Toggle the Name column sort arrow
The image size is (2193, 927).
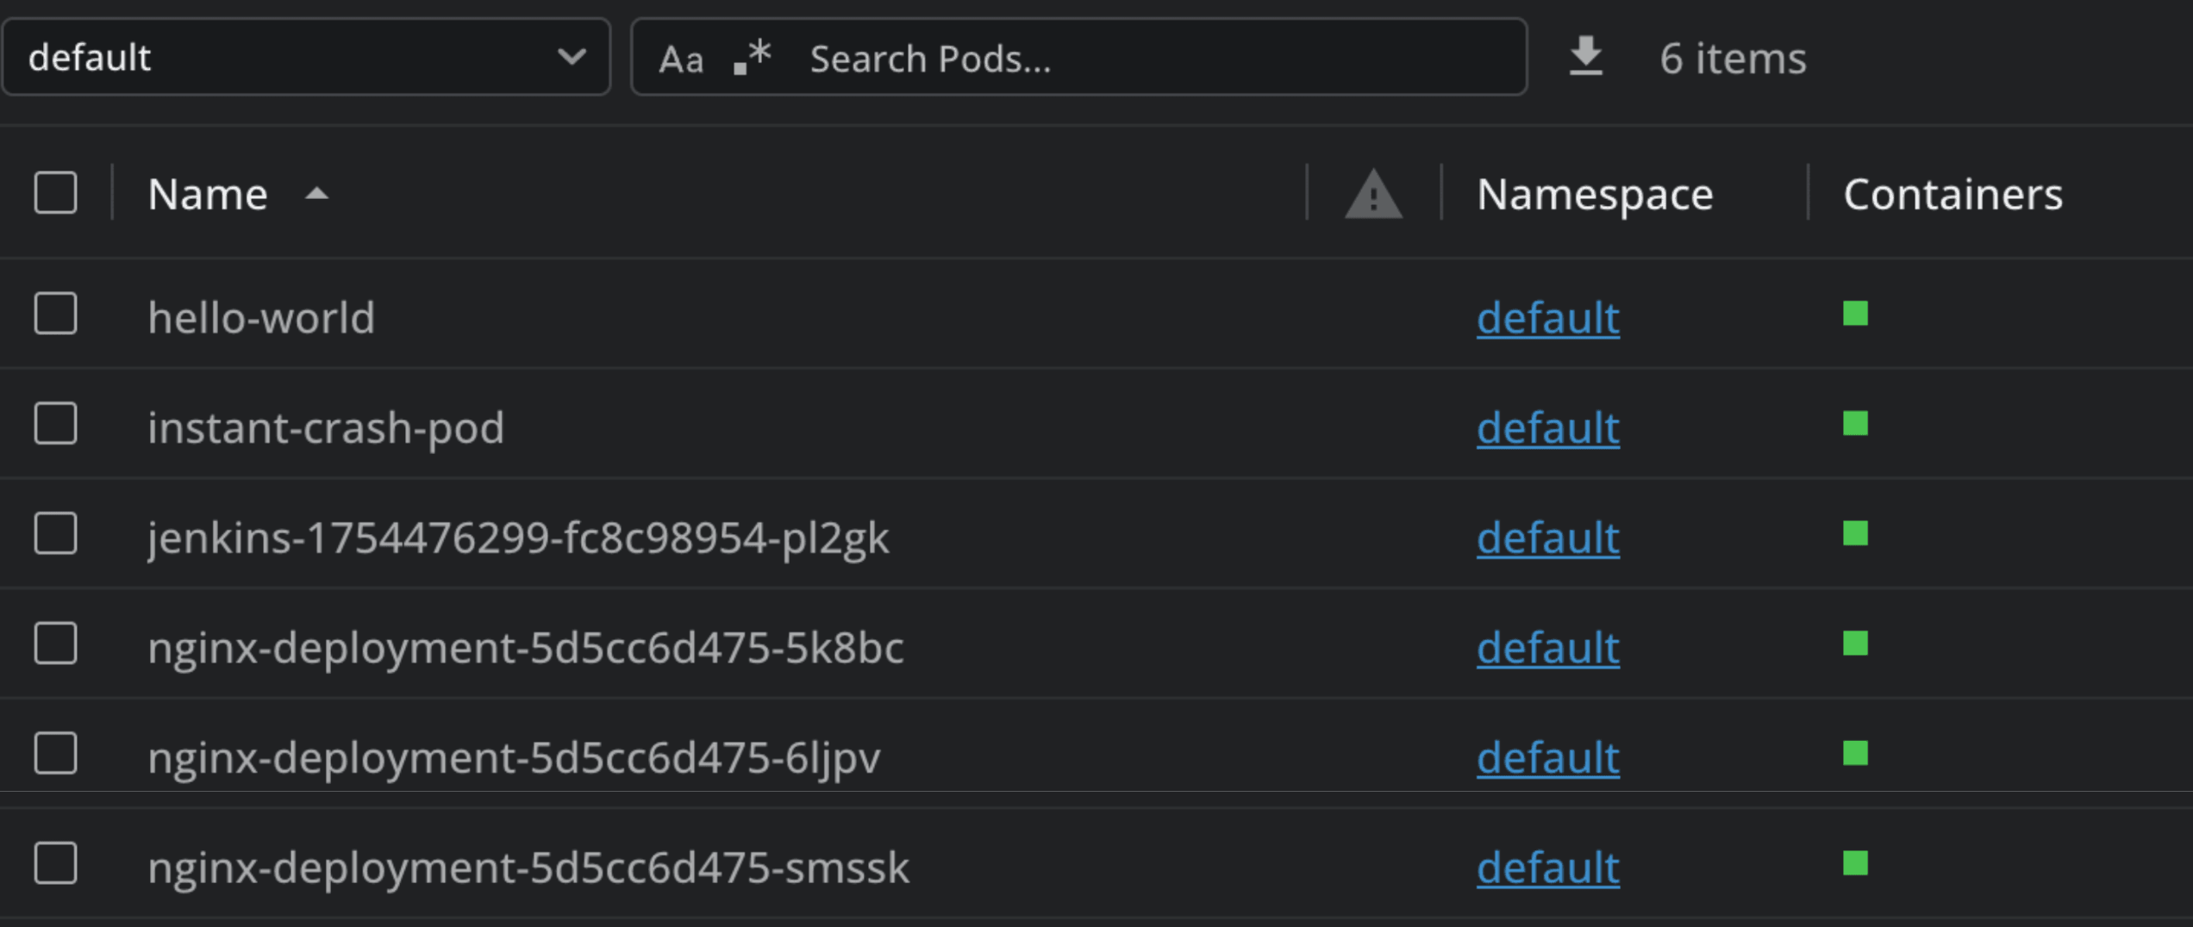tap(316, 194)
